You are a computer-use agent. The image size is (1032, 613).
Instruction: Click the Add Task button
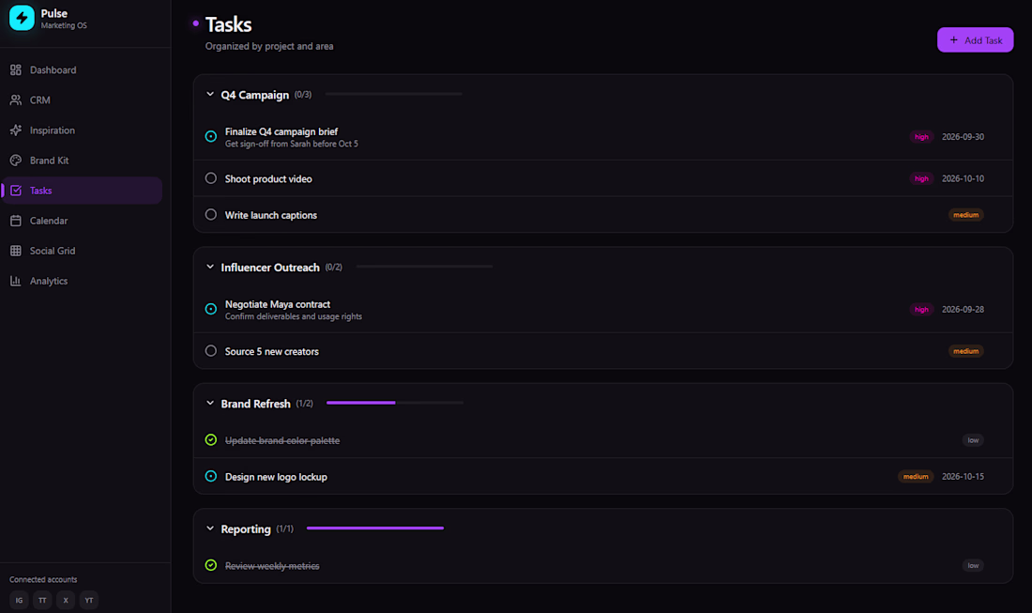[x=975, y=40]
